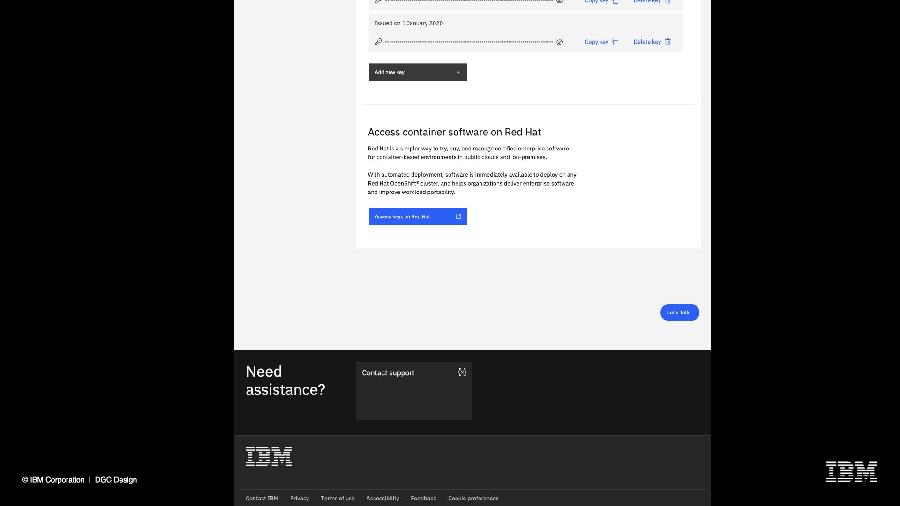The width and height of the screenshot is (900, 506).
Task: Open Contact IBM footer link
Action: click(262, 499)
